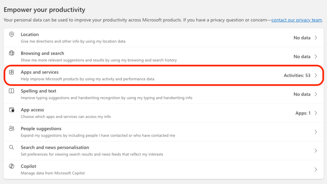This screenshot has height=184, width=327.
Task: Click the Apps and services grid icon
Action: 11,72
